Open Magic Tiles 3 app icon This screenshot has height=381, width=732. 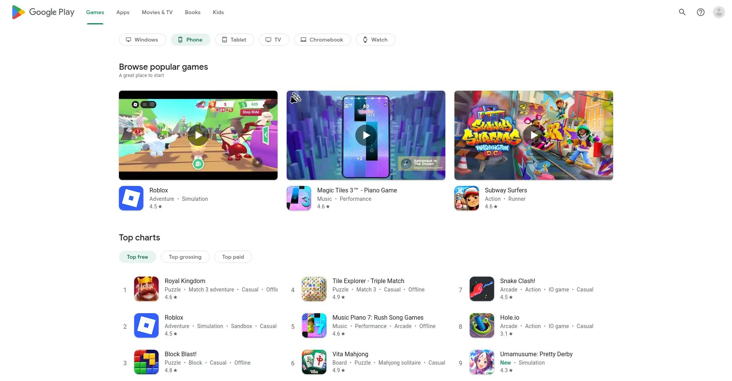click(x=299, y=198)
